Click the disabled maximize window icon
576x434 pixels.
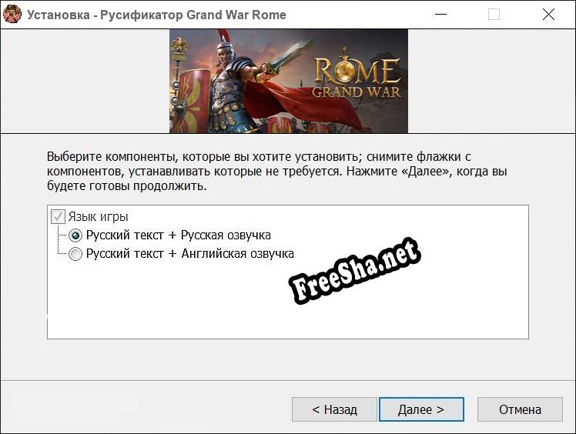click(494, 15)
